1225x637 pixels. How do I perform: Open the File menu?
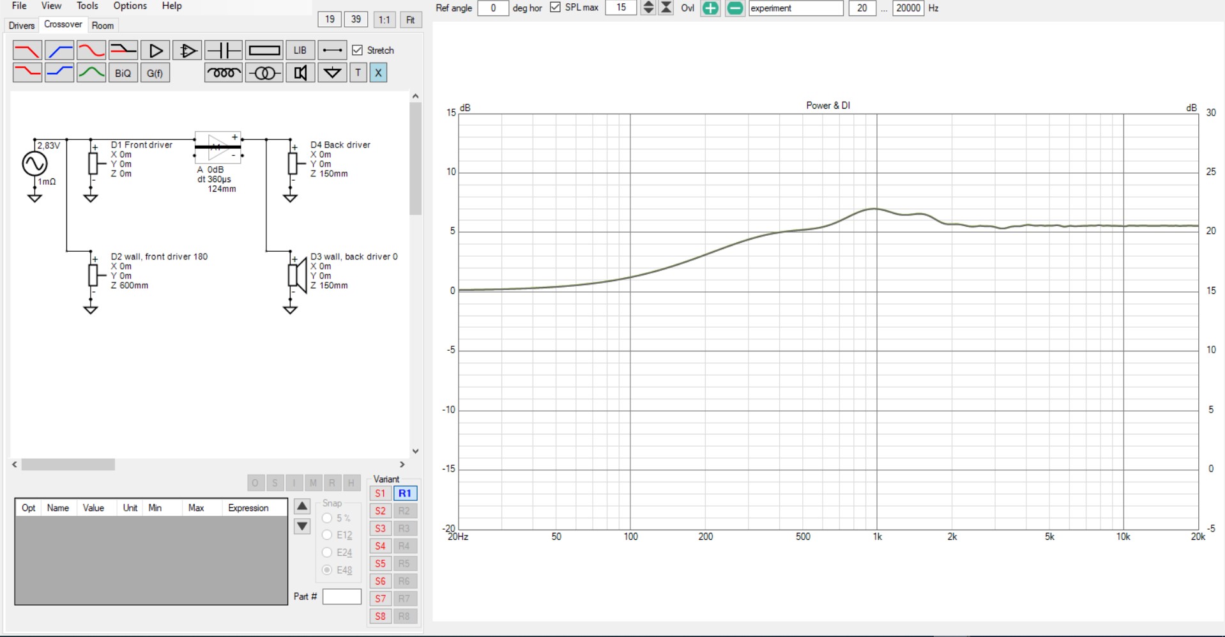click(x=20, y=6)
